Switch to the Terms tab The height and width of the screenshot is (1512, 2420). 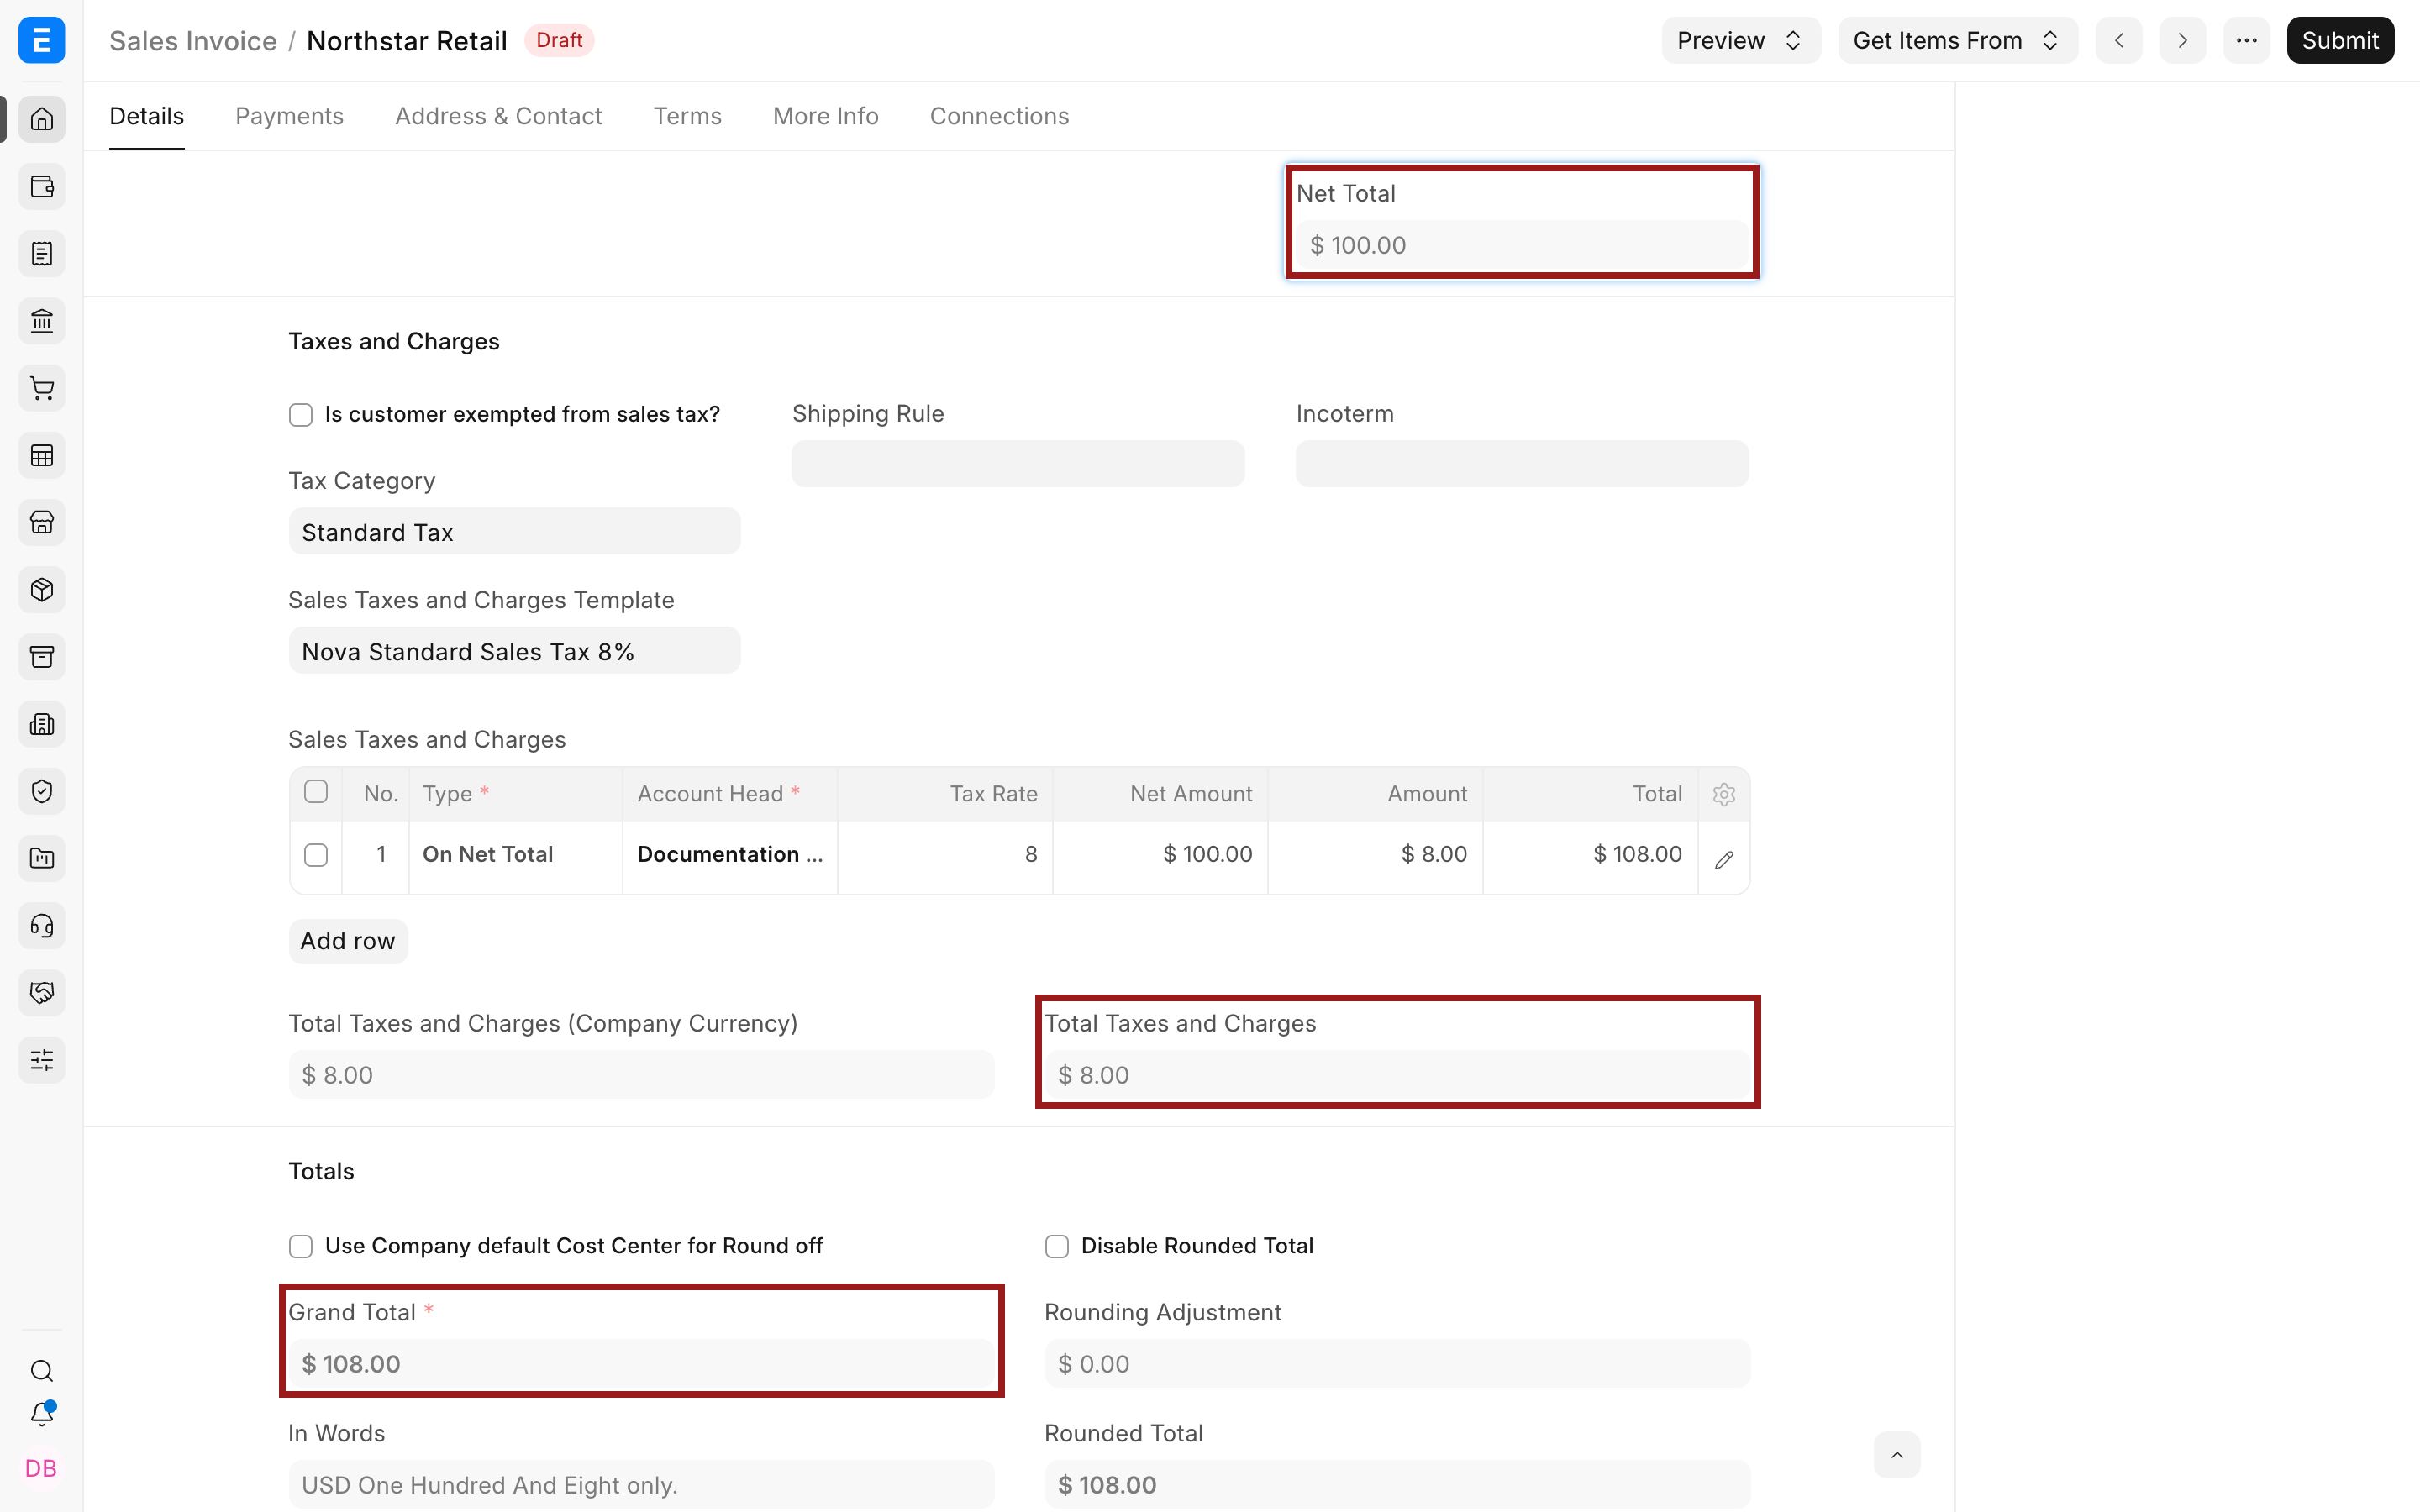[x=687, y=116]
